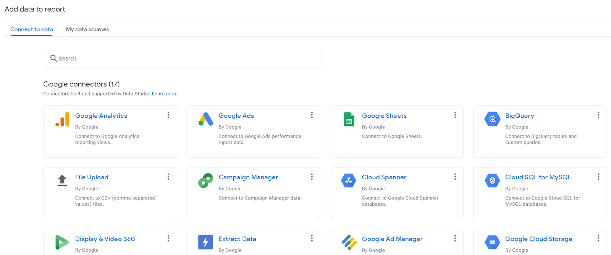Click the Learn more link

165,94
